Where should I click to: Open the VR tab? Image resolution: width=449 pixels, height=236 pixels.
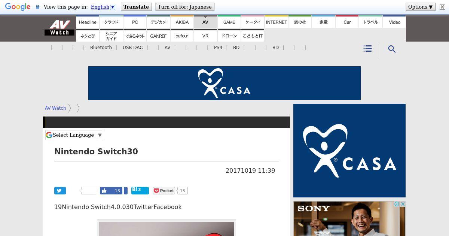pos(205,36)
